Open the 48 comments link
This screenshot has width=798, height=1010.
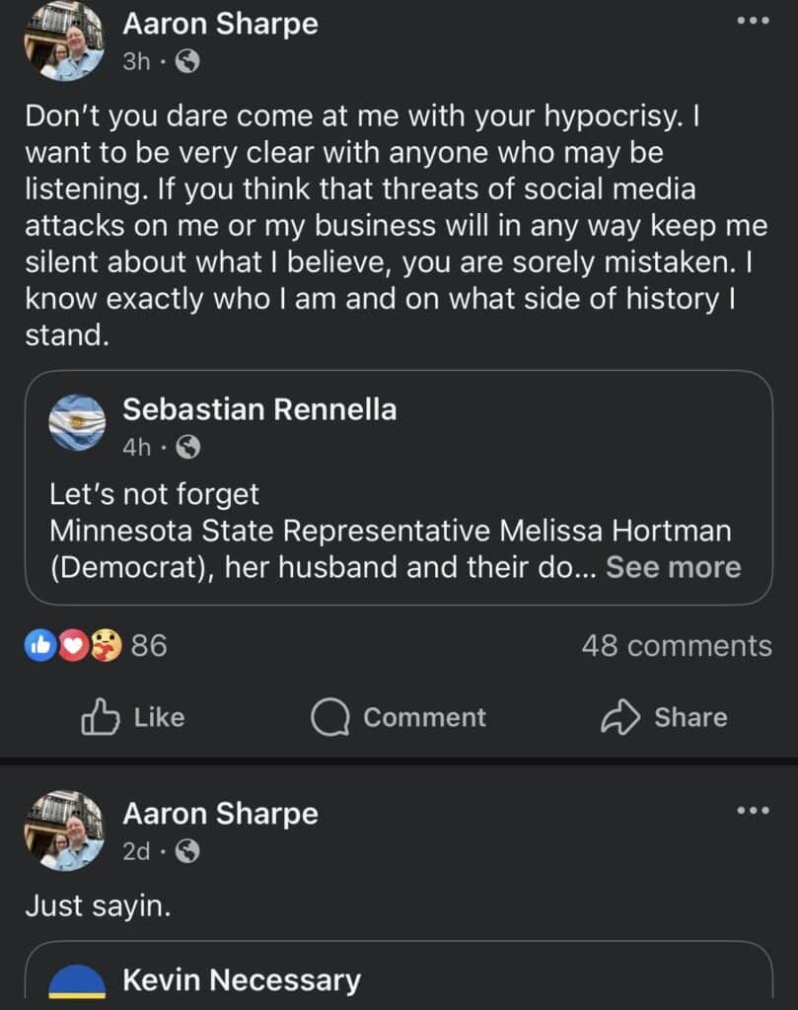tap(676, 646)
